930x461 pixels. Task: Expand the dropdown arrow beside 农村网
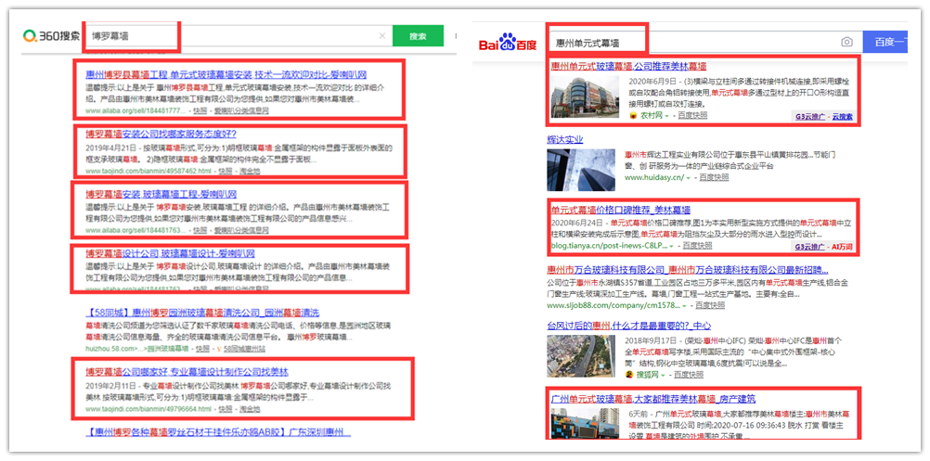pos(666,116)
